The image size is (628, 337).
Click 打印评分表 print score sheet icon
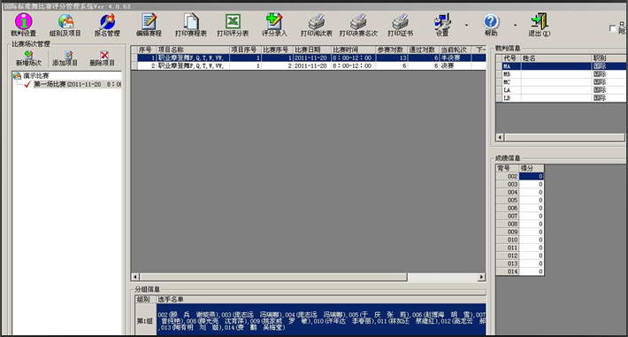click(x=233, y=26)
